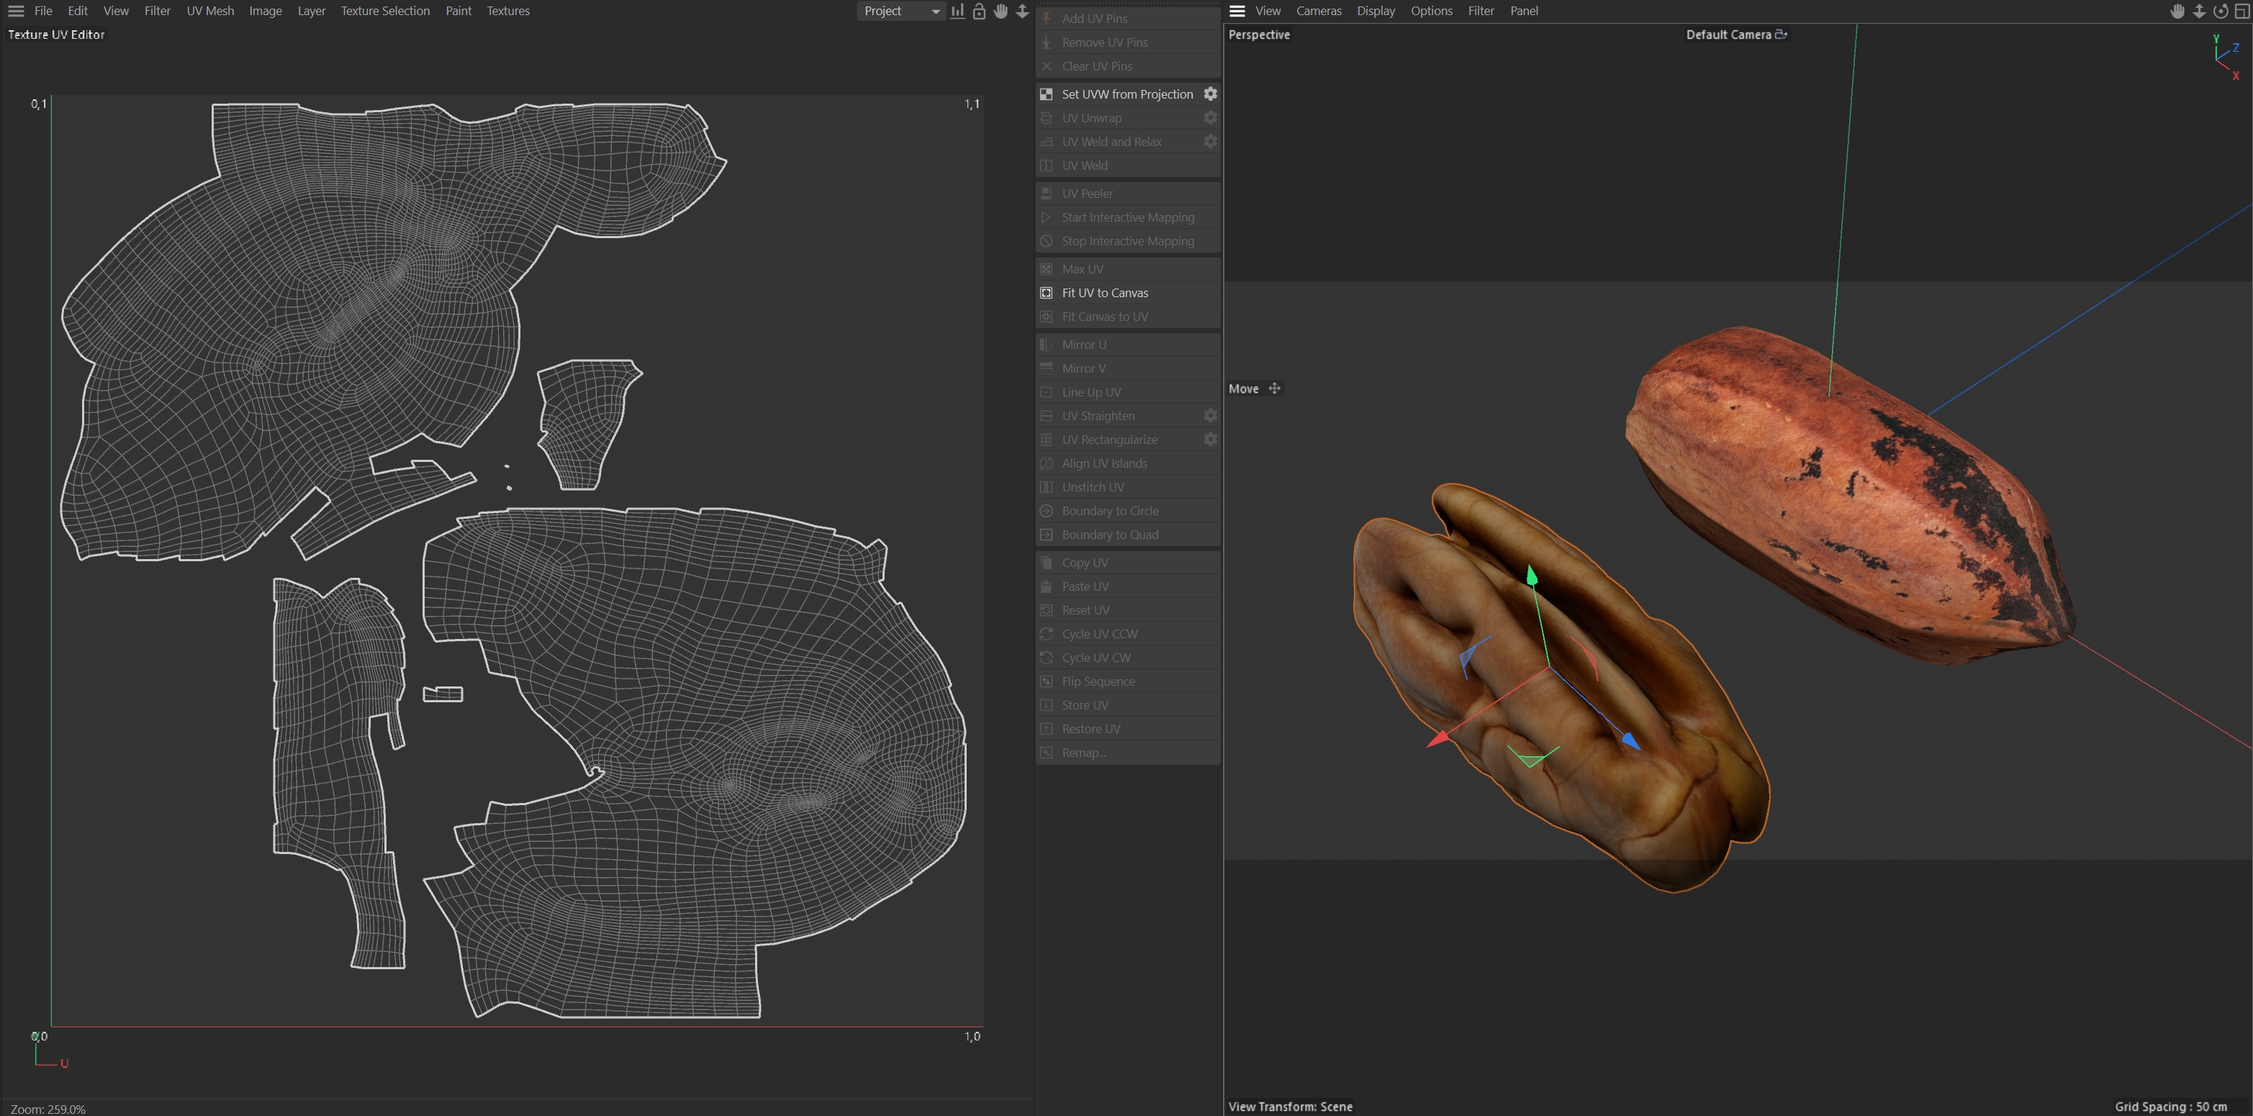Viewport: 2253px width, 1116px height.
Task: Open the 3D viewport hamburger menu
Action: [1237, 12]
